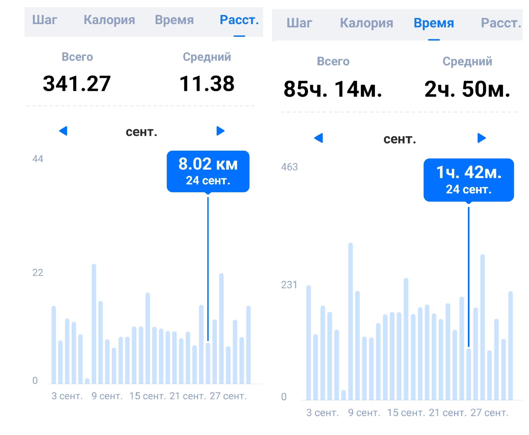
Task: Select Расст. tab in right panel
Action: pos(501,23)
